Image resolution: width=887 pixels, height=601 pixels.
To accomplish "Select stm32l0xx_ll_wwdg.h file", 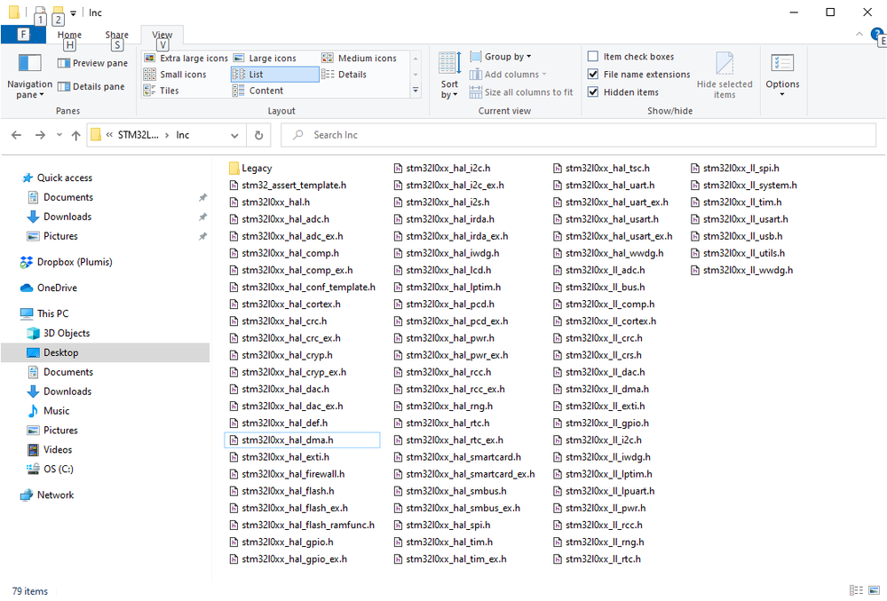I will click(x=741, y=270).
